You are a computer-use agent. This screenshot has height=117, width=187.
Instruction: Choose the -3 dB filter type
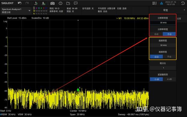pyautogui.click(x=156, y=79)
